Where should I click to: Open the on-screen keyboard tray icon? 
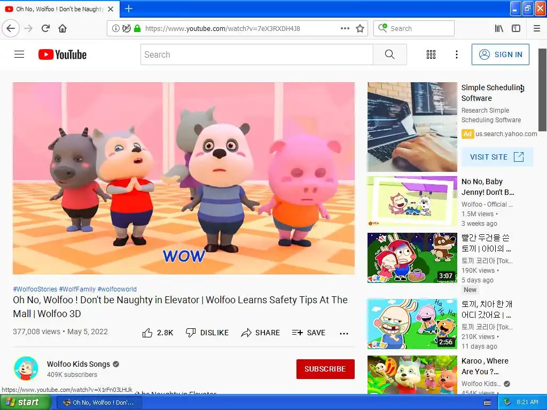coord(487,403)
